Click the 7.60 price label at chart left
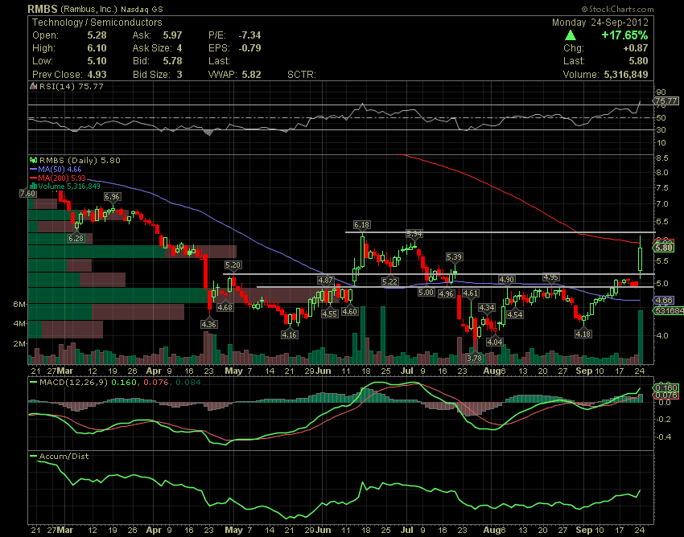This screenshot has width=684, height=537. coord(28,193)
